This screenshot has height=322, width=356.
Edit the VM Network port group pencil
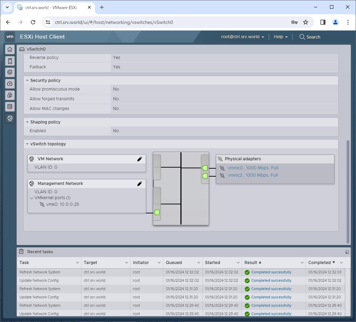pyautogui.click(x=140, y=159)
